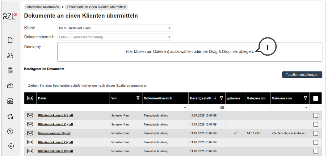
Task: Open the archive drawer icon in sidebar
Action: 10,101
